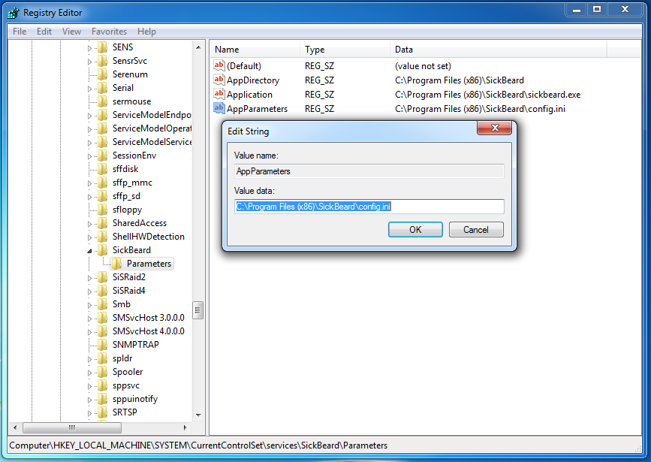Expand the sppuinotify tree node
Viewport: 651px width, 462px height.
click(89, 400)
